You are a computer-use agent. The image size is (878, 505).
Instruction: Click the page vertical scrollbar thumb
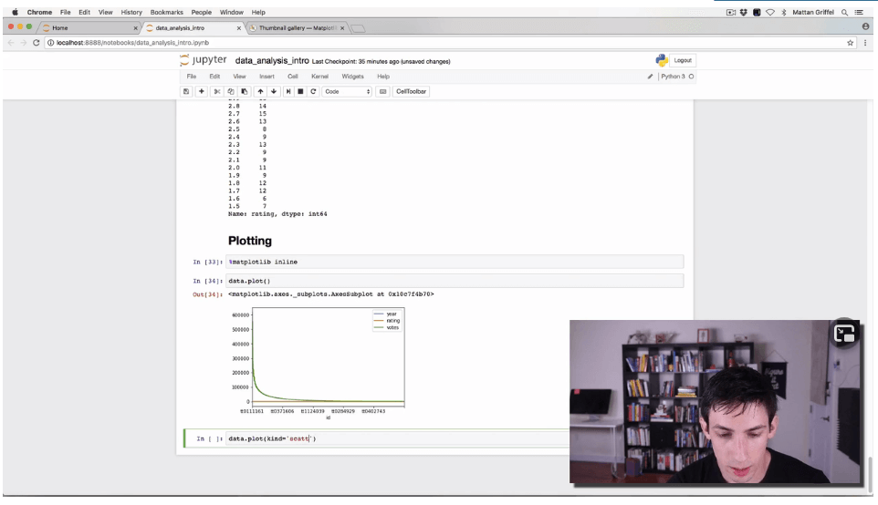coord(870,475)
